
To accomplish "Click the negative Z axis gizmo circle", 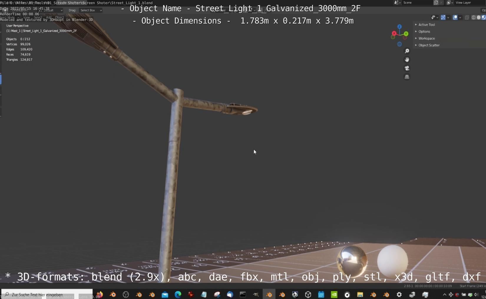I will click(x=399, y=44).
